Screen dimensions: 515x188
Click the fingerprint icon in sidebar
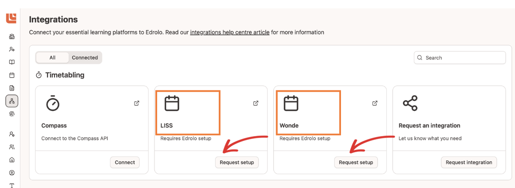coord(12,114)
